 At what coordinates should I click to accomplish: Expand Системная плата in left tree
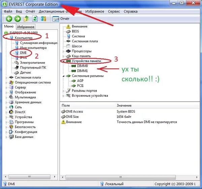[x=6, y=78]
